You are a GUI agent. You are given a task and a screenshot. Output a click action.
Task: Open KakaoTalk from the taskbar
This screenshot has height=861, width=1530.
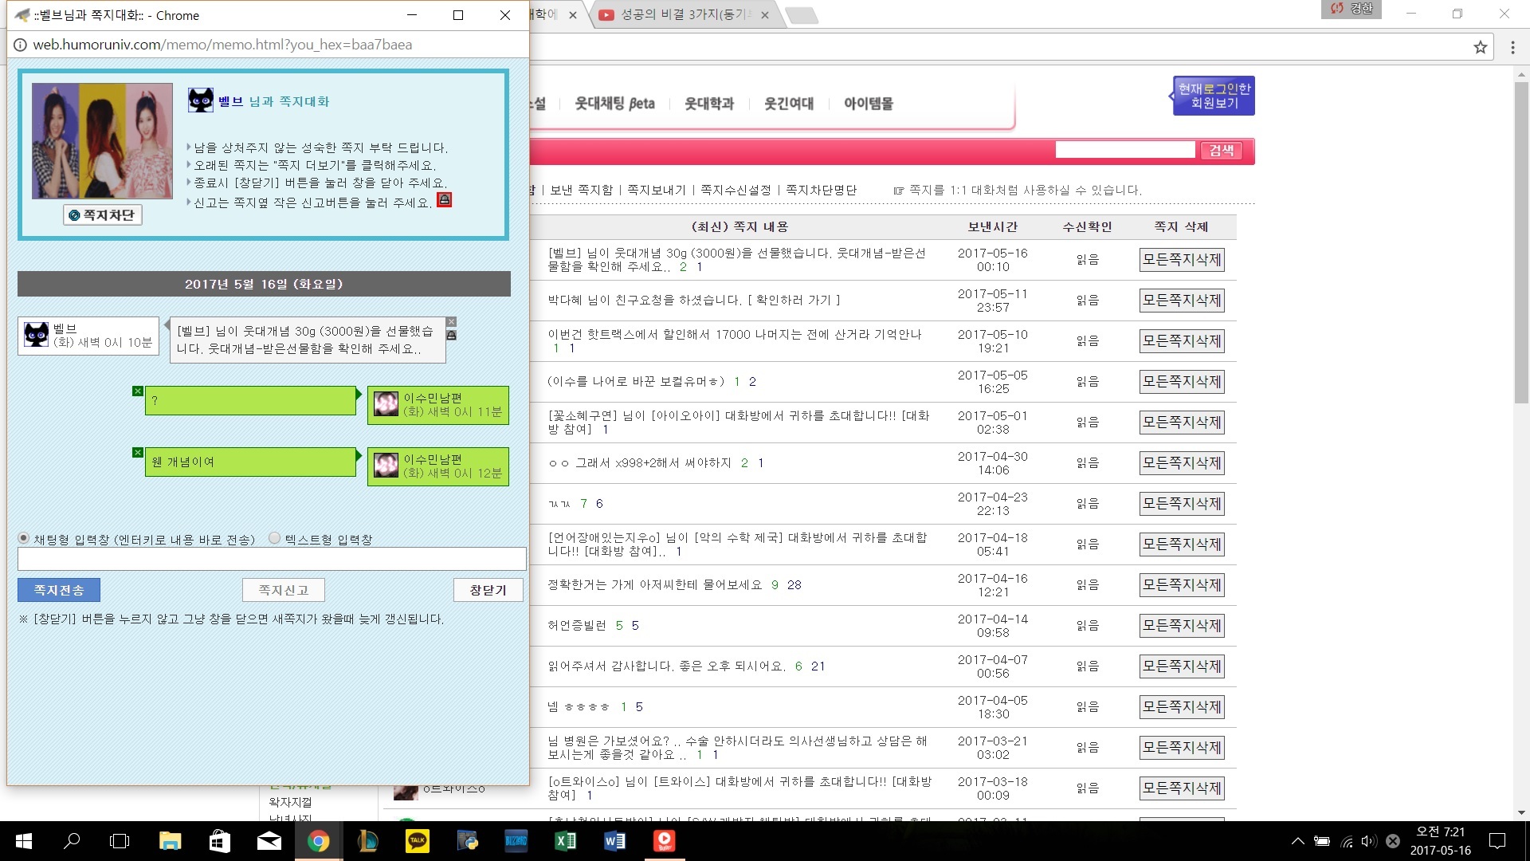coord(417,840)
